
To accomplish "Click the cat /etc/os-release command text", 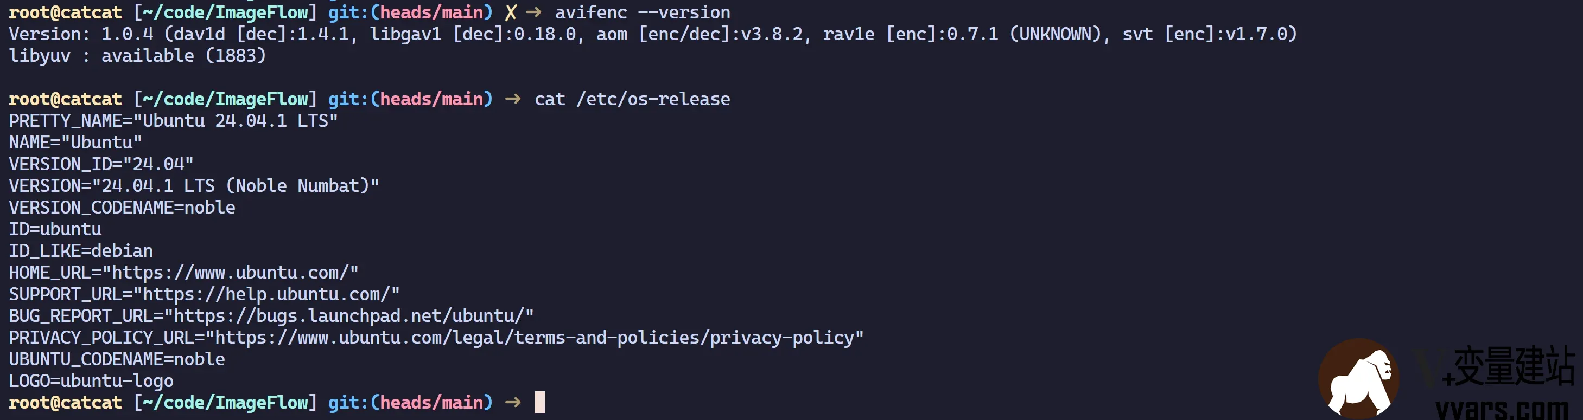I will click(632, 99).
